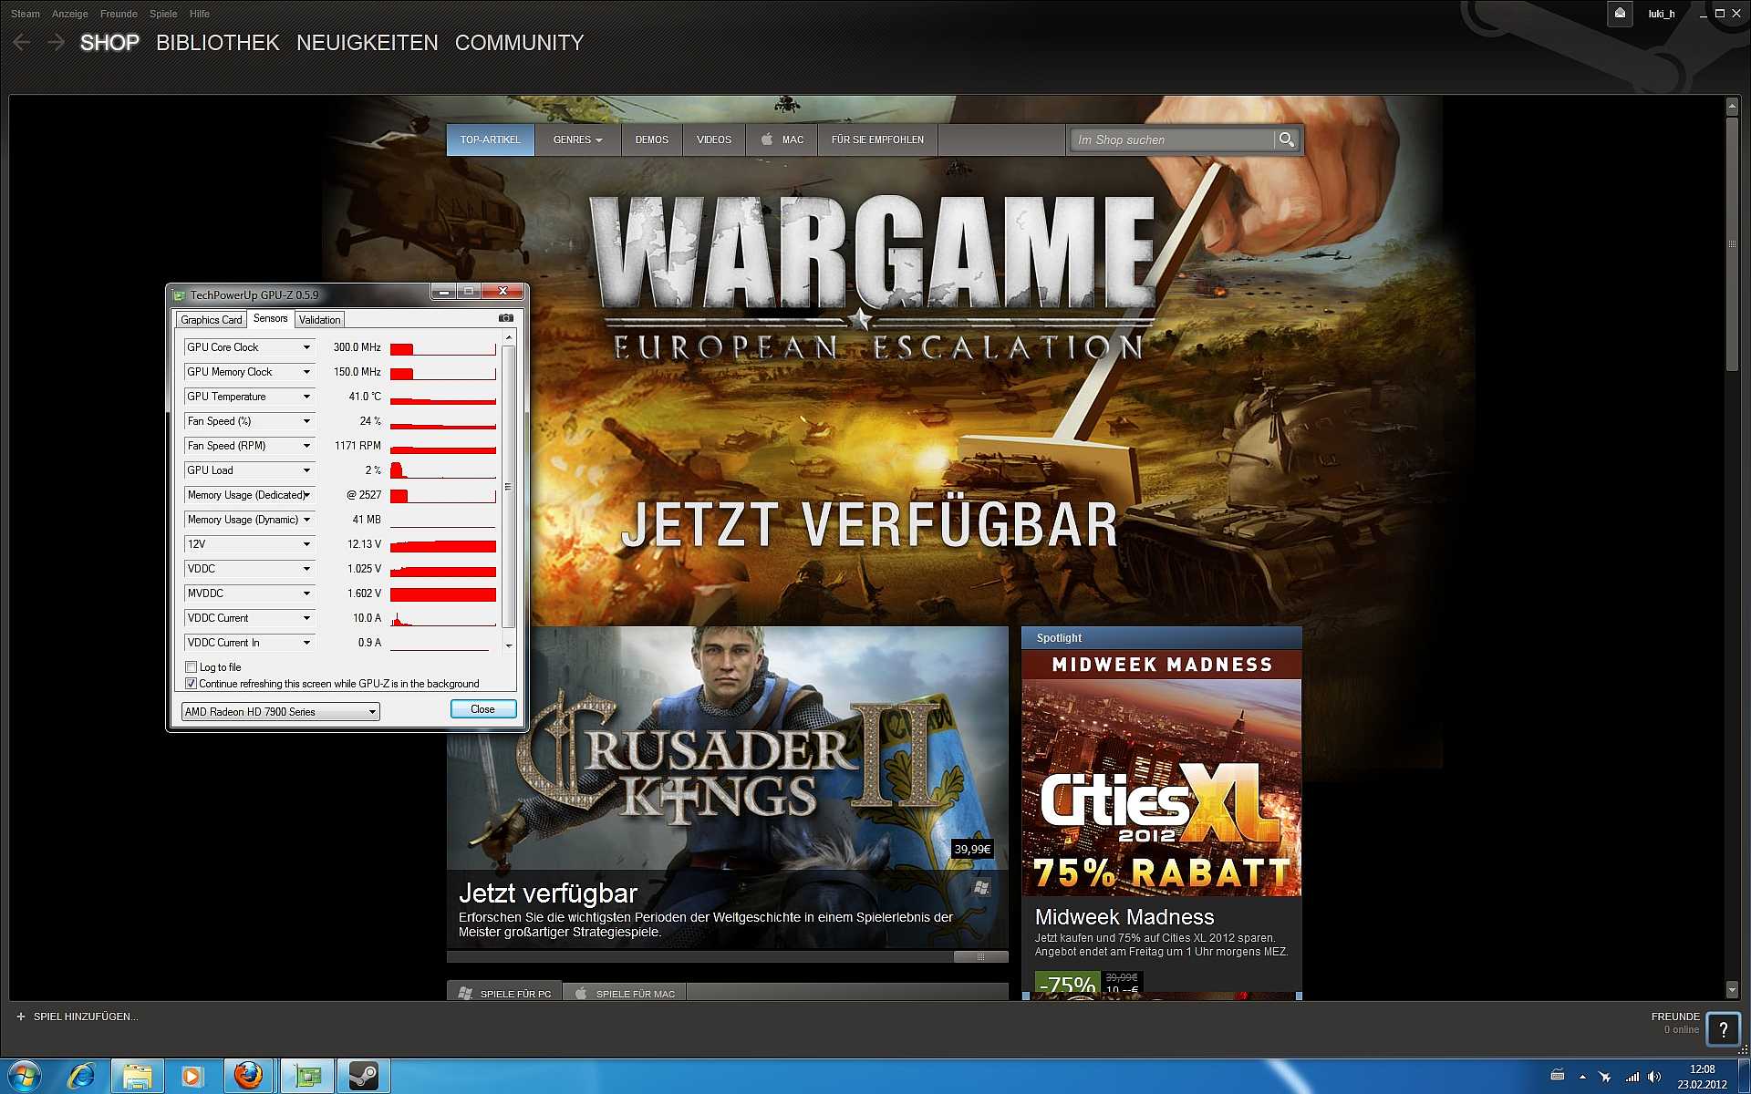Screen dimensions: 1751x1094
Task: Switch to the Graphics Card tab
Action: pos(211,319)
